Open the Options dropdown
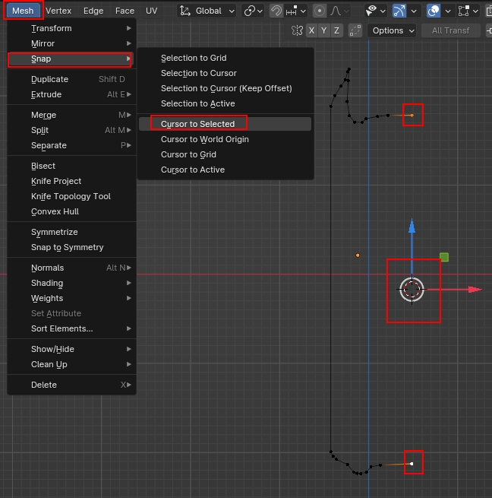The image size is (492, 498). (x=393, y=30)
